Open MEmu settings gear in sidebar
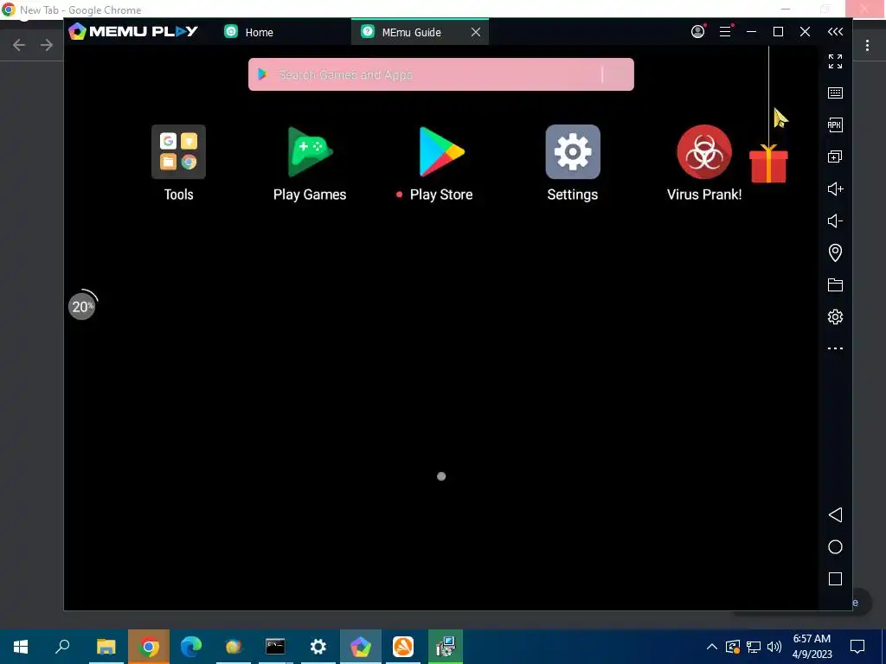 point(835,316)
